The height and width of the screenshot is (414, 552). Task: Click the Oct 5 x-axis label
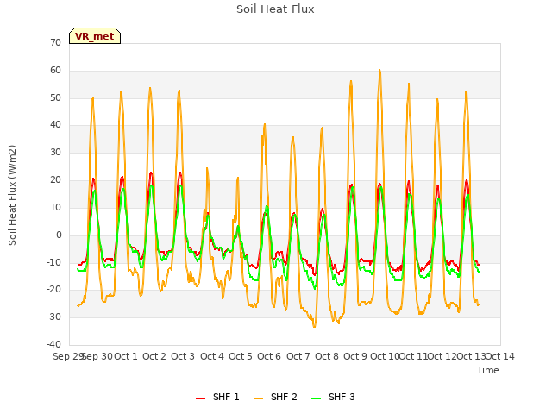241,356
